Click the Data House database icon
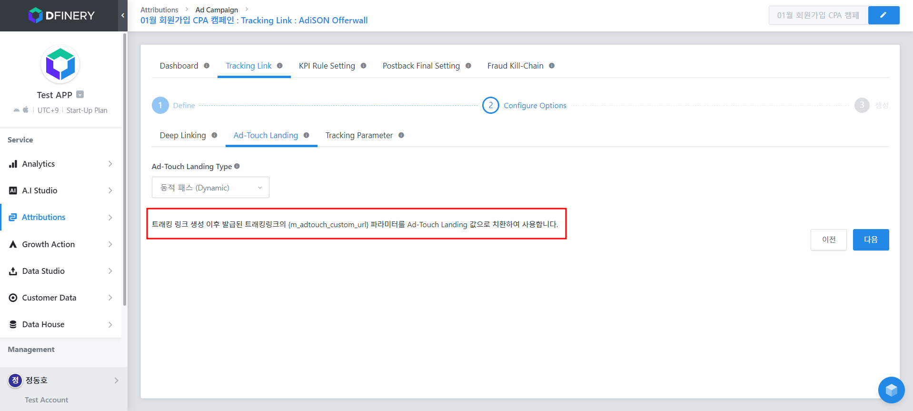913x411 pixels. click(x=13, y=324)
